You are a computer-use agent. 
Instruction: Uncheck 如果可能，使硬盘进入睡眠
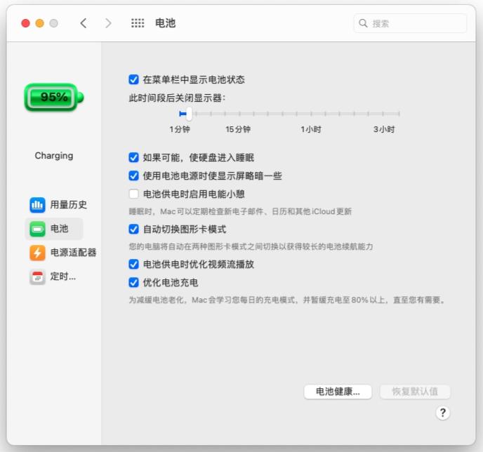133,157
